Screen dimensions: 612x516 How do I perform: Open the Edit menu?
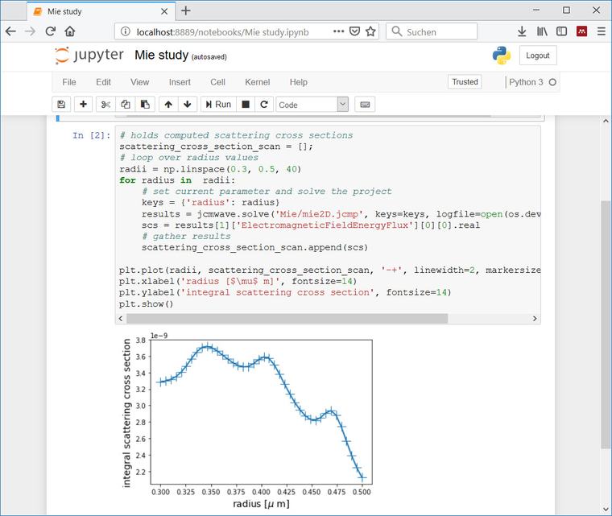[x=103, y=82]
